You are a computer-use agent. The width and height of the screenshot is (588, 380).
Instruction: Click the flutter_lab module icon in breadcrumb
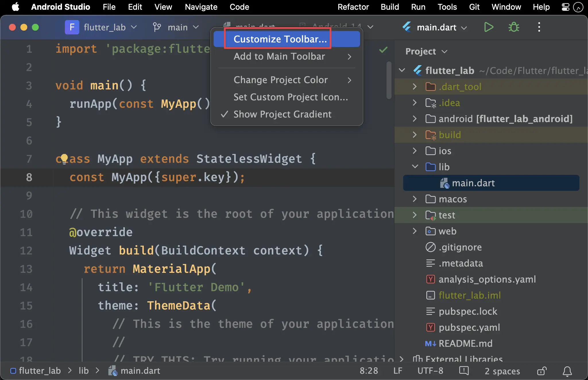click(x=13, y=371)
